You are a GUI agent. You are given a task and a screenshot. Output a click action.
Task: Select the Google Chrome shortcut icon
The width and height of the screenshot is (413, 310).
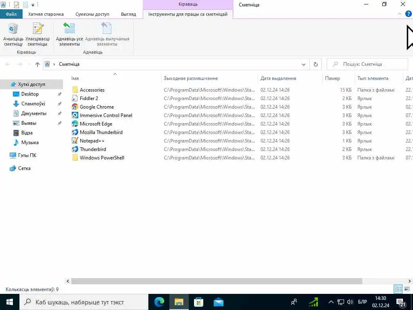[75, 107]
